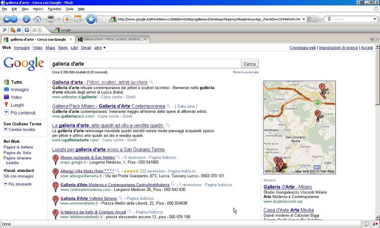Click 'Maps' in the Google top navigation
This screenshot has width=380, height=228.
tap(50, 48)
